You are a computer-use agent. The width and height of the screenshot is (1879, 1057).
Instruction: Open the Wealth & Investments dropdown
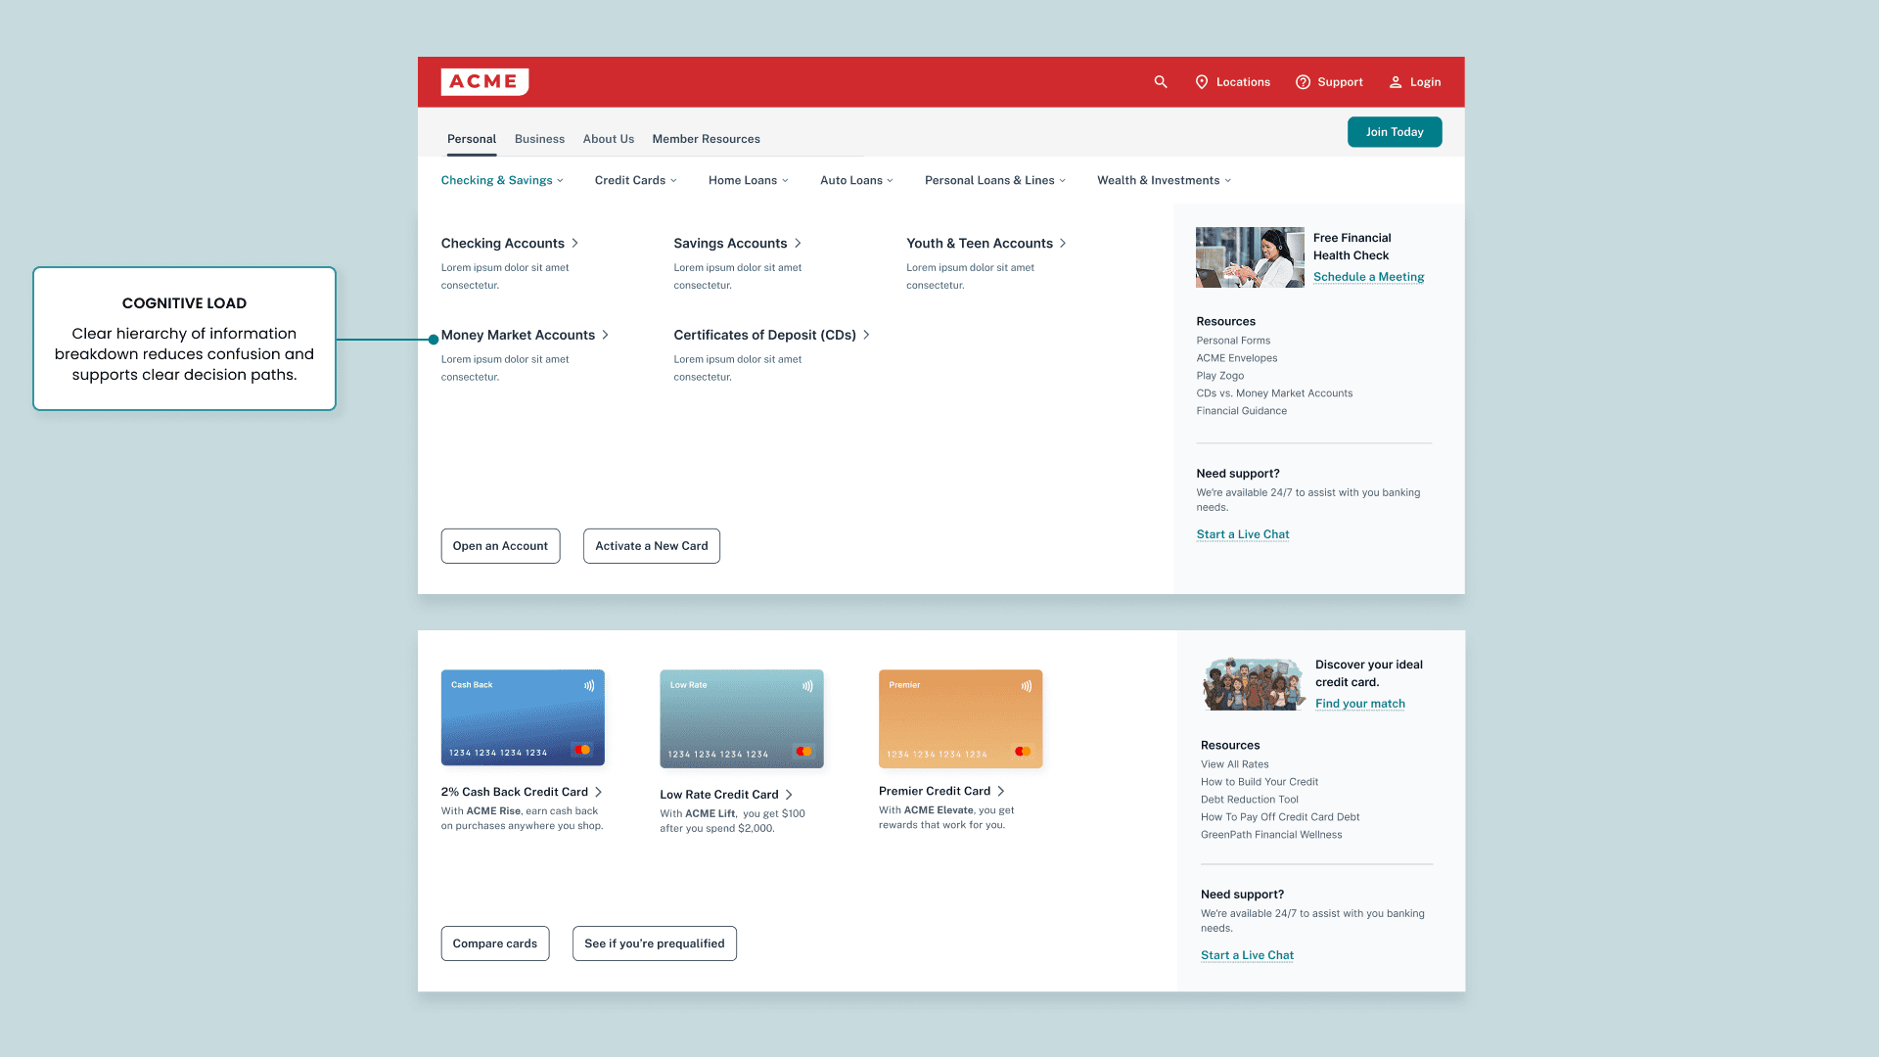coord(1164,180)
